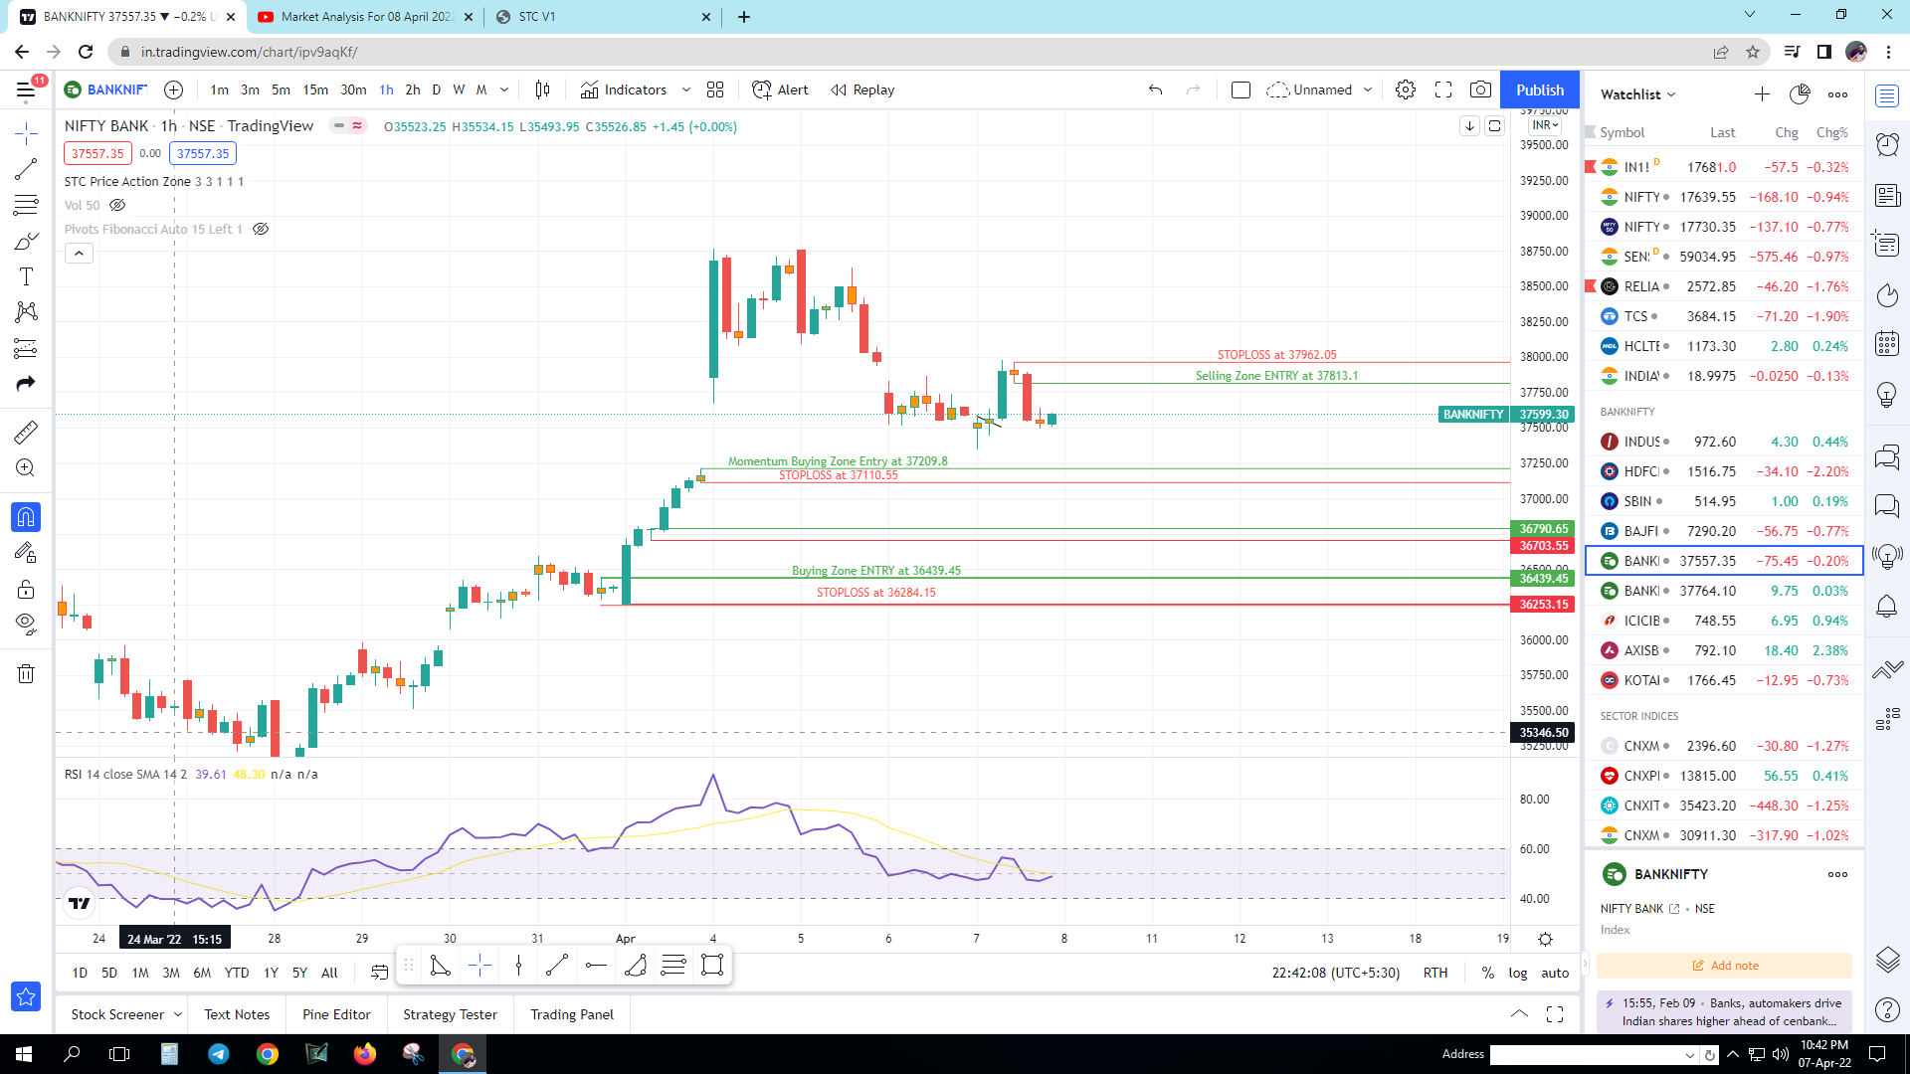
Task: Switch to the Strategy Tester tab
Action: [x=450, y=1014]
